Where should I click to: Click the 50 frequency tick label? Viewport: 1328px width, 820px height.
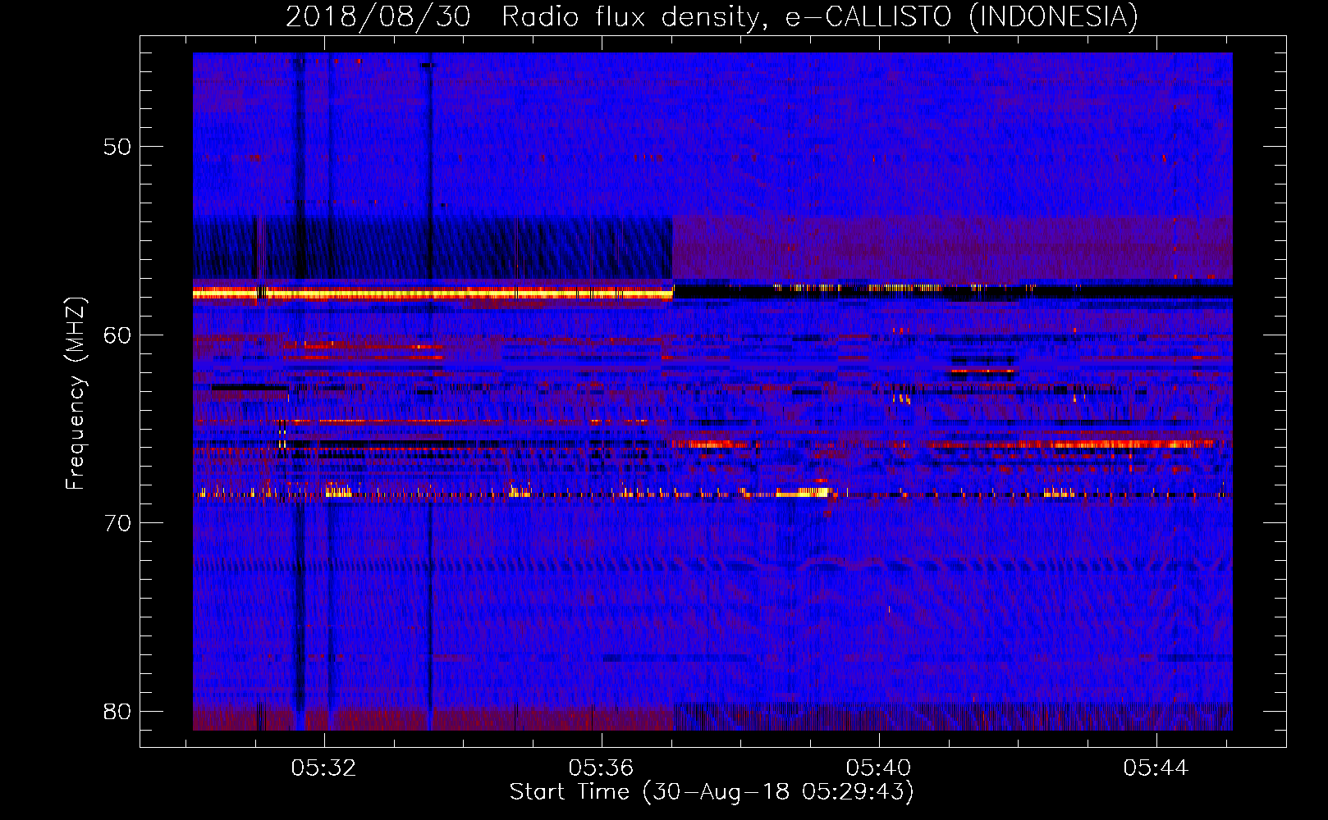click(x=117, y=147)
